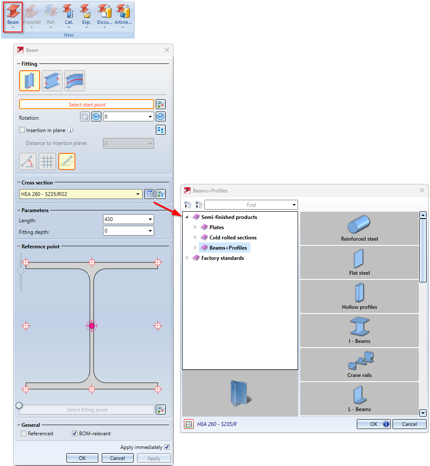
Task: Choose the Hollow profiles thumbnail
Action: (x=359, y=296)
